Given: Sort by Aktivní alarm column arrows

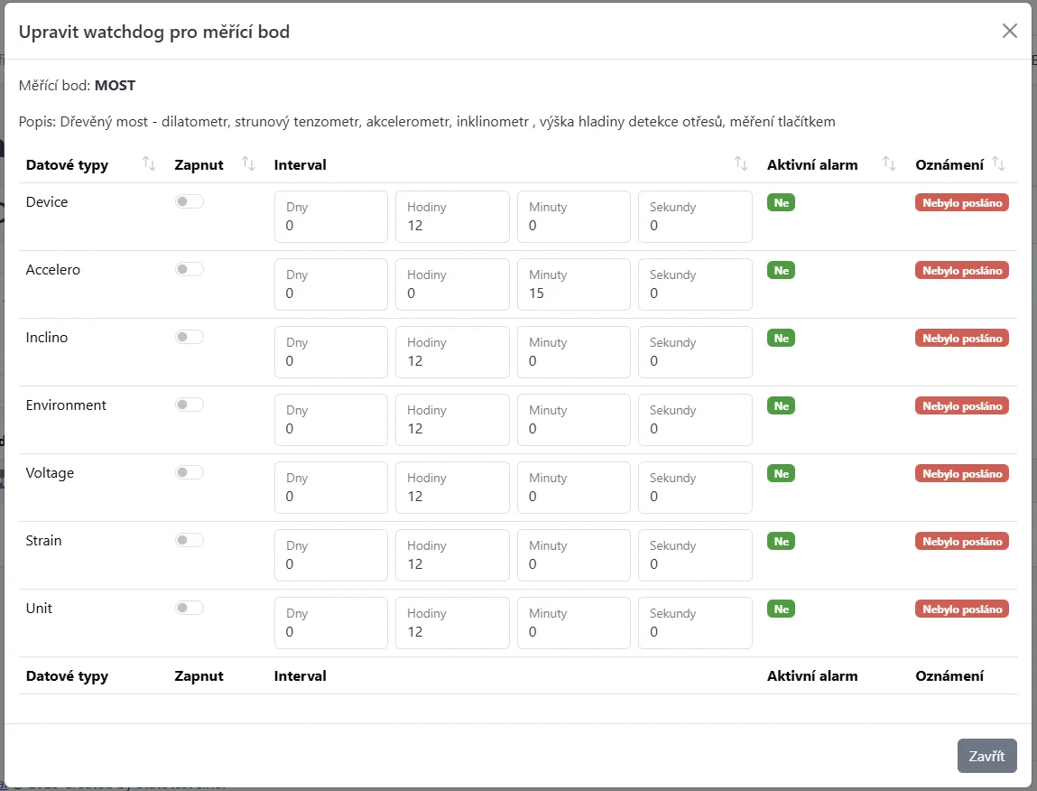Looking at the screenshot, I should (x=889, y=163).
